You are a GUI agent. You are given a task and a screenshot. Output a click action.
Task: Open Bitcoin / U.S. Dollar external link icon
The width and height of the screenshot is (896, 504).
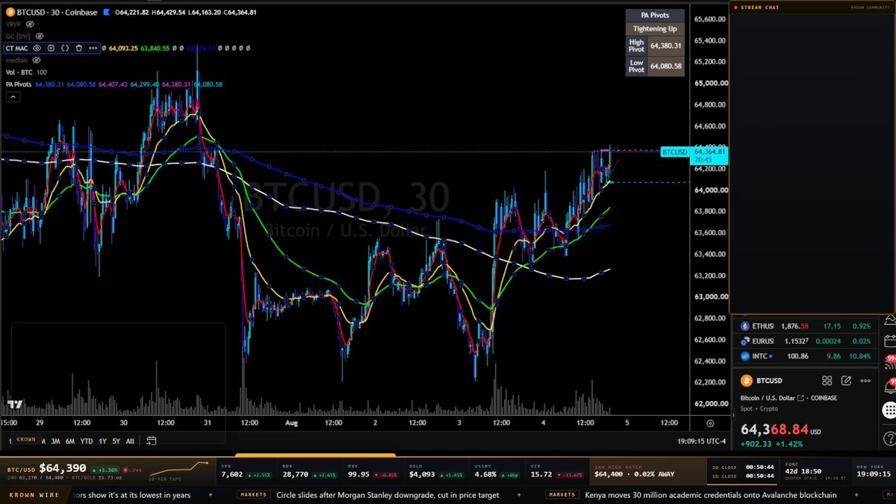[800, 398]
